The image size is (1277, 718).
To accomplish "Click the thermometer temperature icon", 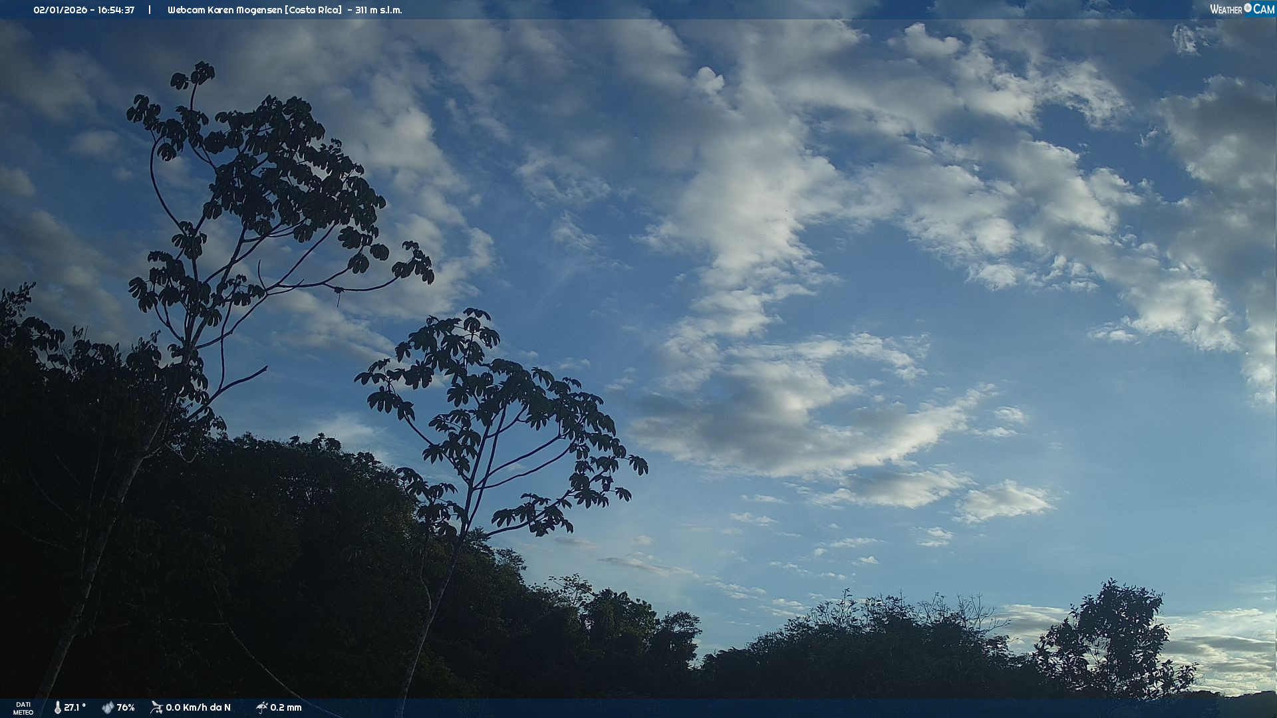I will (x=57, y=707).
